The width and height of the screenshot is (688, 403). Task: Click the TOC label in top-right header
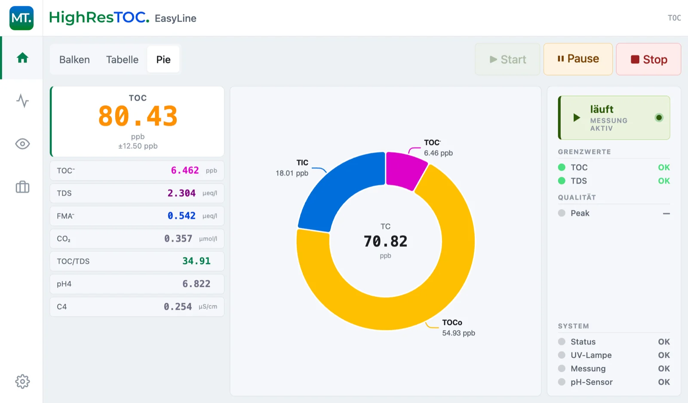coord(674,18)
